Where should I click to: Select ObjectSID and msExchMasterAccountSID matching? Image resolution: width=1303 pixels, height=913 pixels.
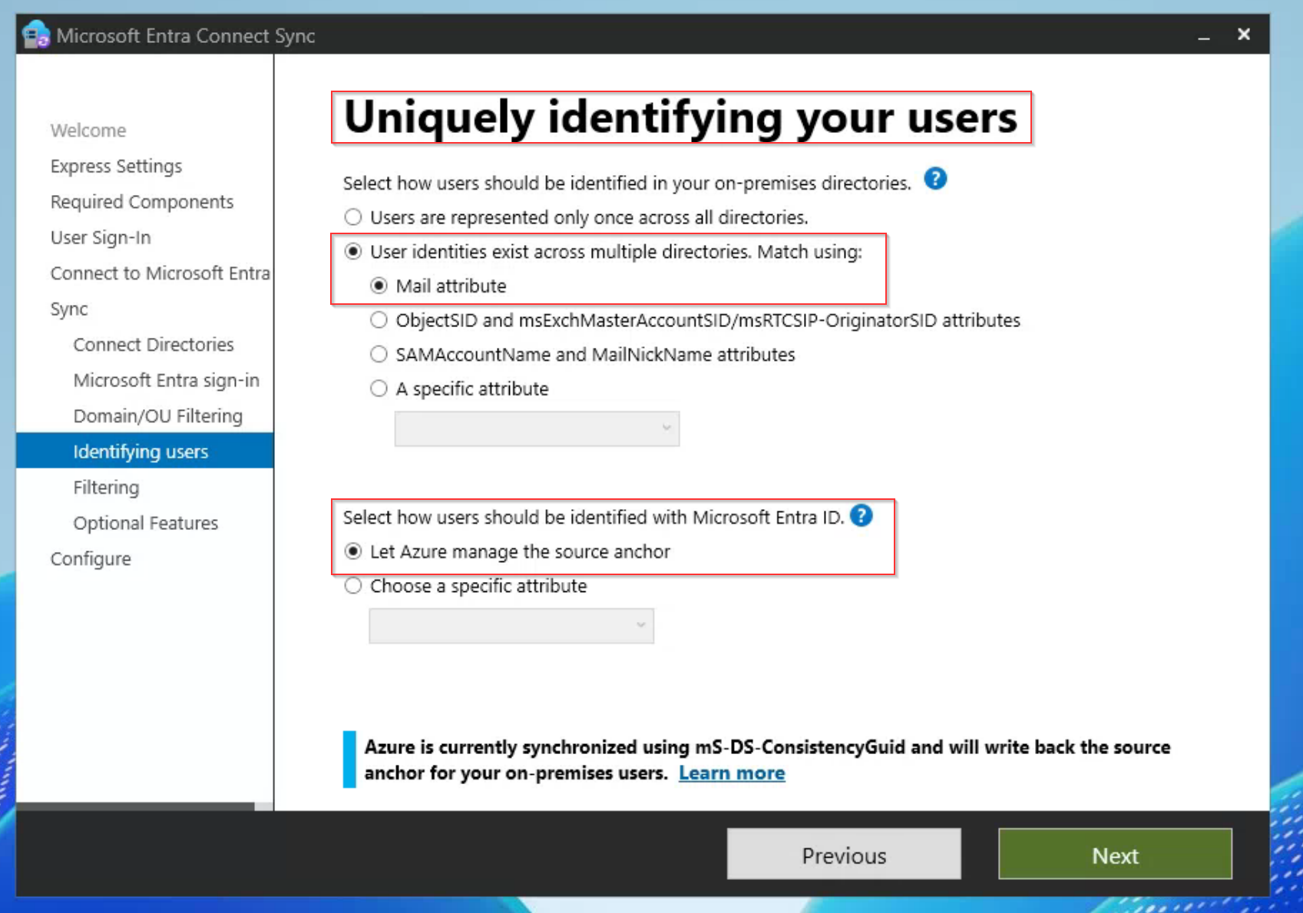point(378,319)
